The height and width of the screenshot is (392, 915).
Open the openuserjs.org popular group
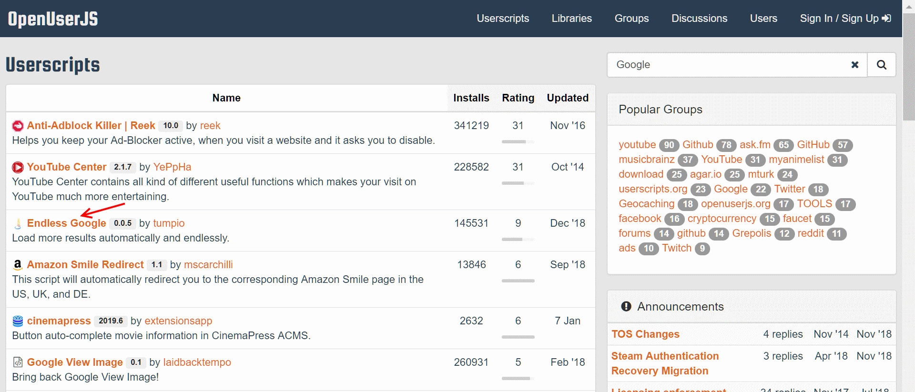click(736, 204)
